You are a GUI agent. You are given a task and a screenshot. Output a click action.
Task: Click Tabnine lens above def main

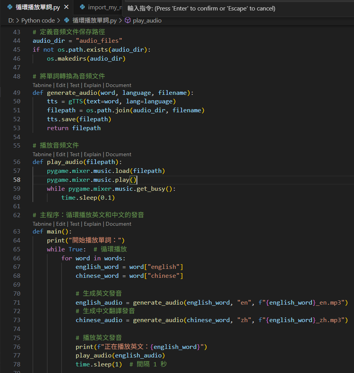[x=42, y=224]
